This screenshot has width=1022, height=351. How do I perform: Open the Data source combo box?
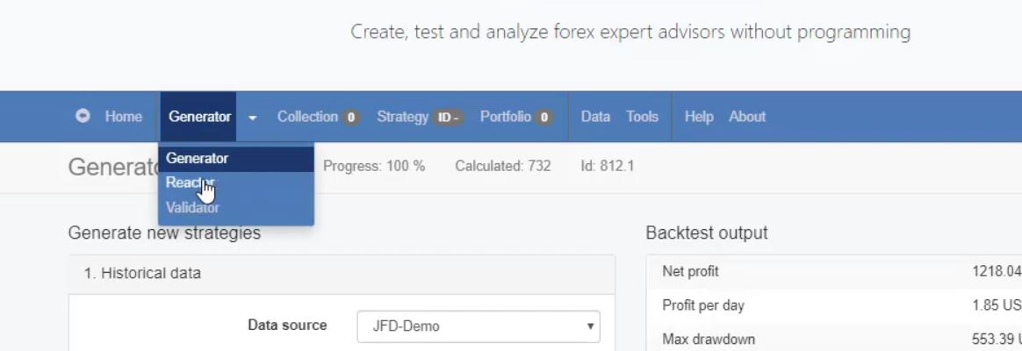479,326
